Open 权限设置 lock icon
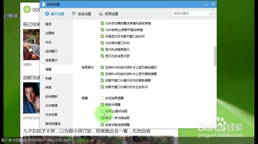The image size is (258, 144). (x=101, y=14)
